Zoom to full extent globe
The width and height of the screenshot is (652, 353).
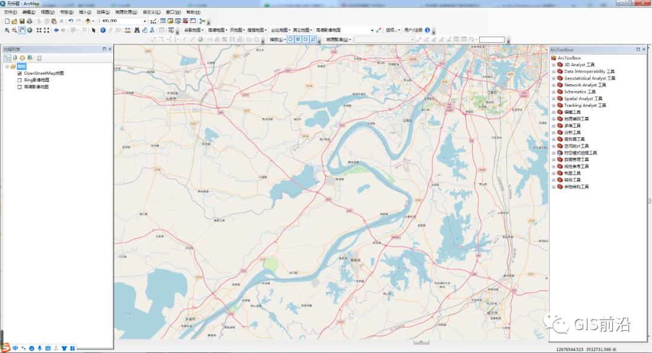pyautogui.click(x=30, y=30)
